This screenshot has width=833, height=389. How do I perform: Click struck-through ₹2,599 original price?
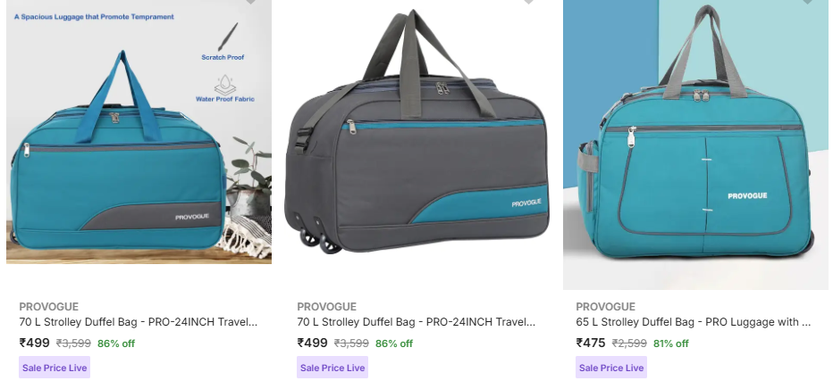point(629,343)
